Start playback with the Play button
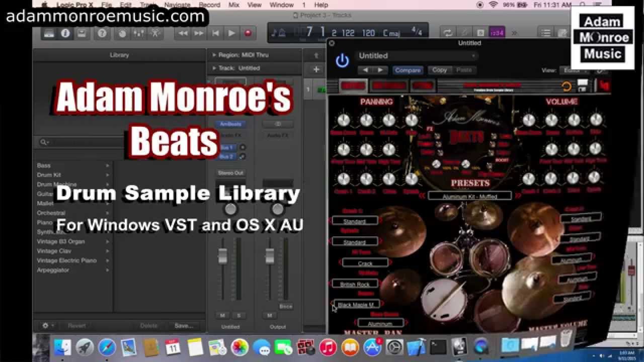 point(231,33)
